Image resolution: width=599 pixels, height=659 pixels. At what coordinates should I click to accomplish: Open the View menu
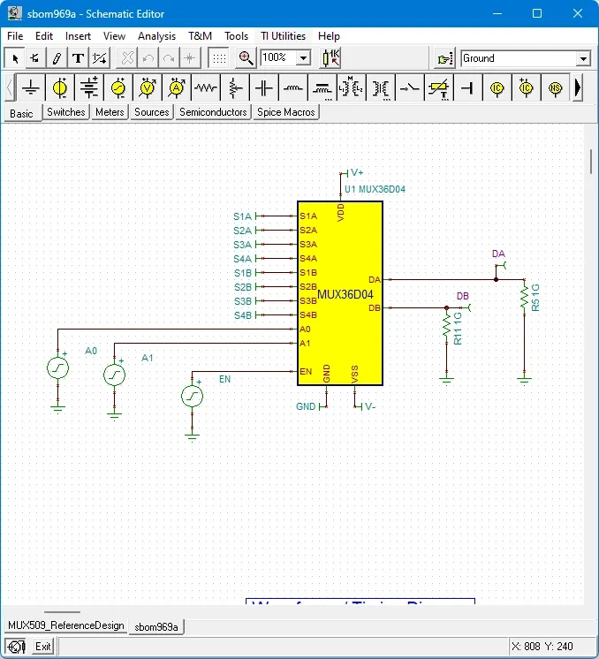[x=114, y=36]
